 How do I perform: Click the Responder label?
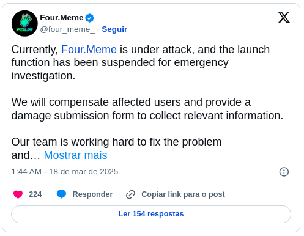(x=92, y=194)
